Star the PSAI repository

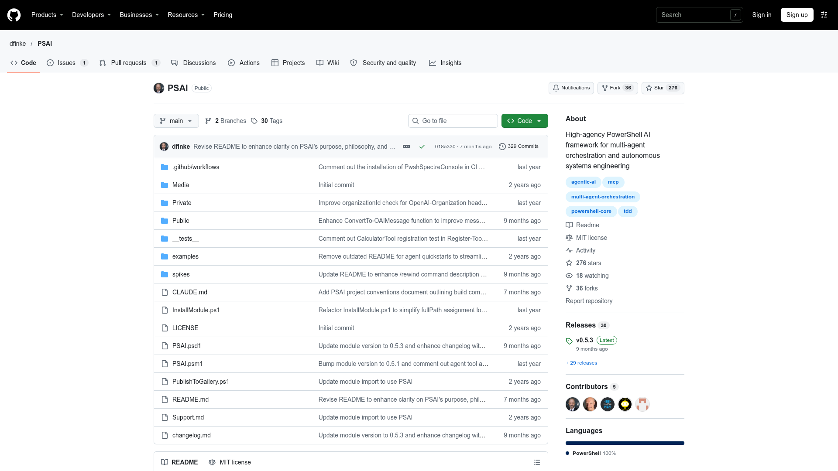[663, 88]
